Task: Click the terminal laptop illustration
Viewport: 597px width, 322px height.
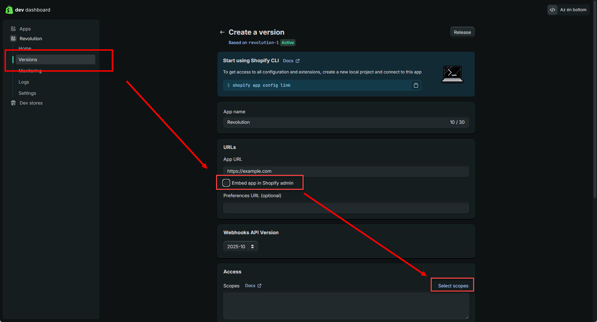Action: click(x=452, y=74)
